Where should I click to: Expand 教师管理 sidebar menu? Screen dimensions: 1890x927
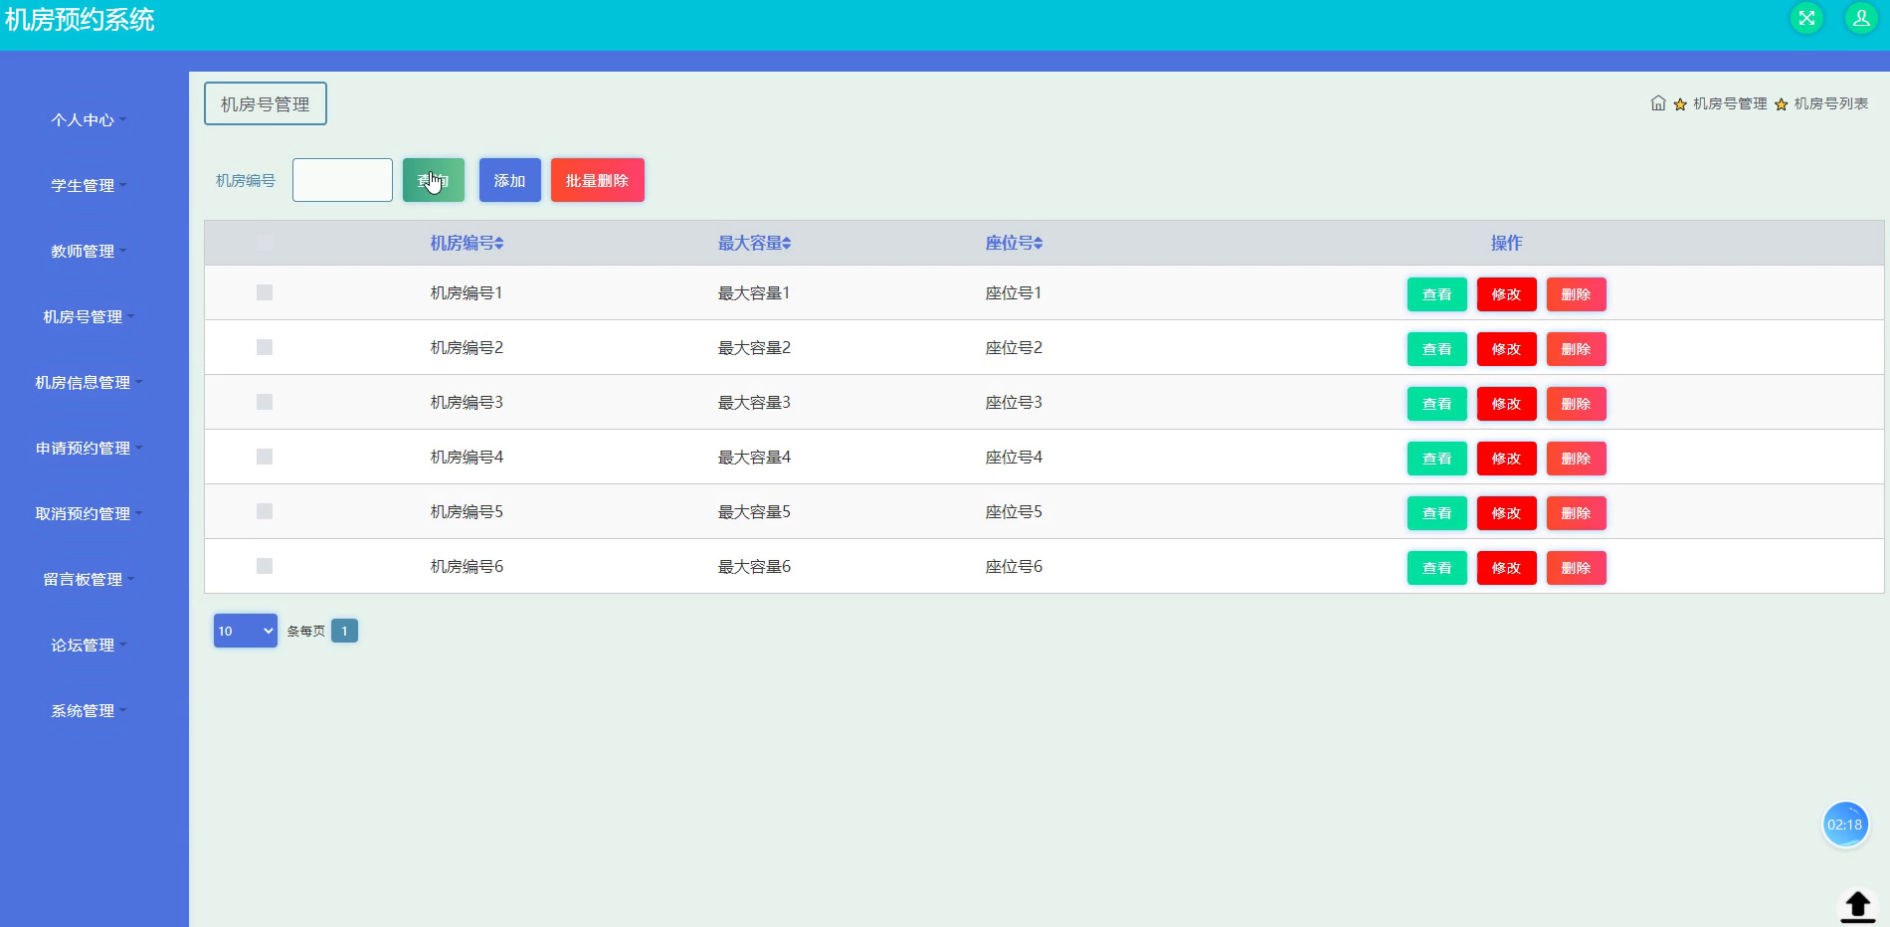89,252
